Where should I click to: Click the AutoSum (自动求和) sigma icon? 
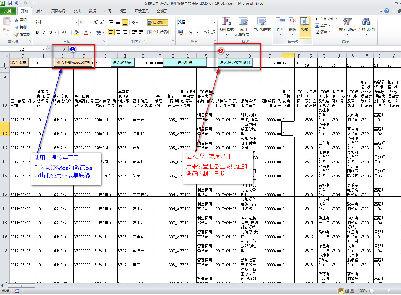click(317, 19)
